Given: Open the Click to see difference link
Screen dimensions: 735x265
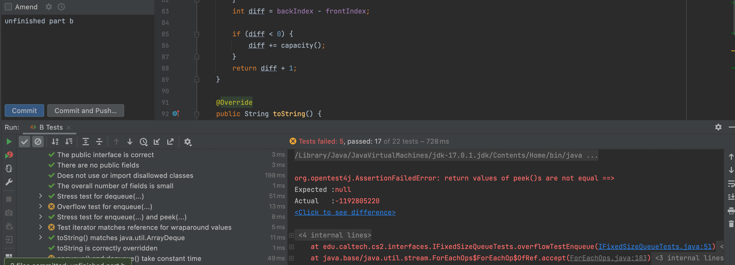Looking at the screenshot, I should coord(345,212).
